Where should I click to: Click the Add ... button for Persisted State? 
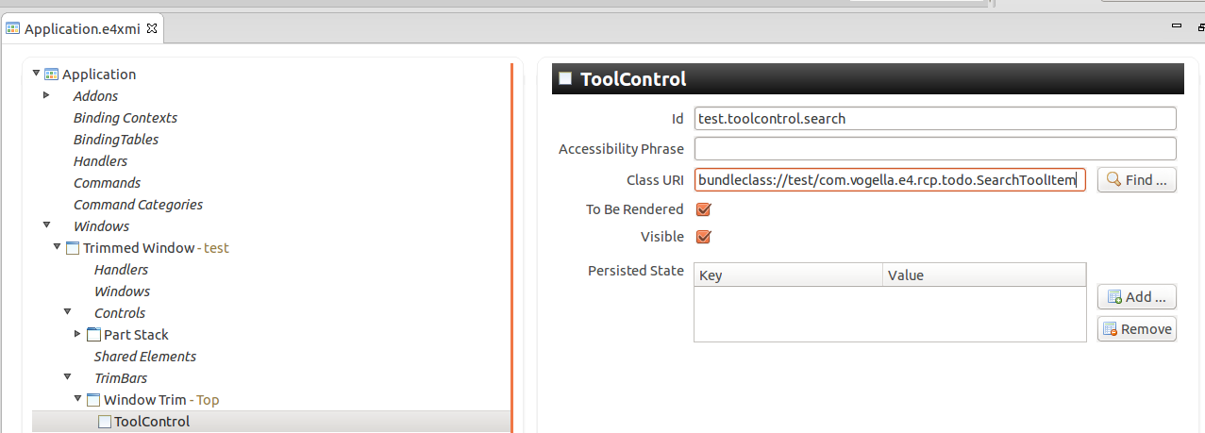click(x=1136, y=296)
